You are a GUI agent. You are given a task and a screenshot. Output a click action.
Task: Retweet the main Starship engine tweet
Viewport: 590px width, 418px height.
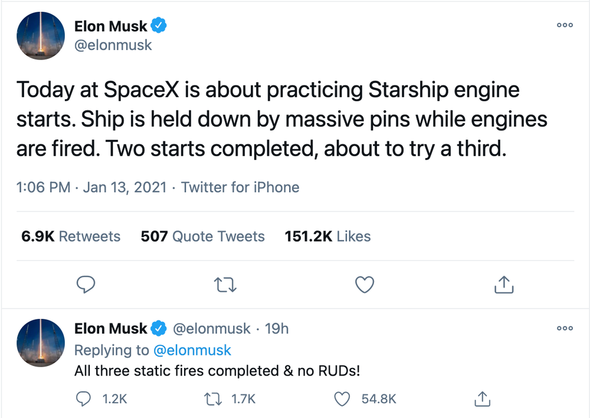226,285
